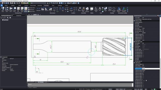Collapse the Component properties section
Screen dimensions: 161x90
1,57
